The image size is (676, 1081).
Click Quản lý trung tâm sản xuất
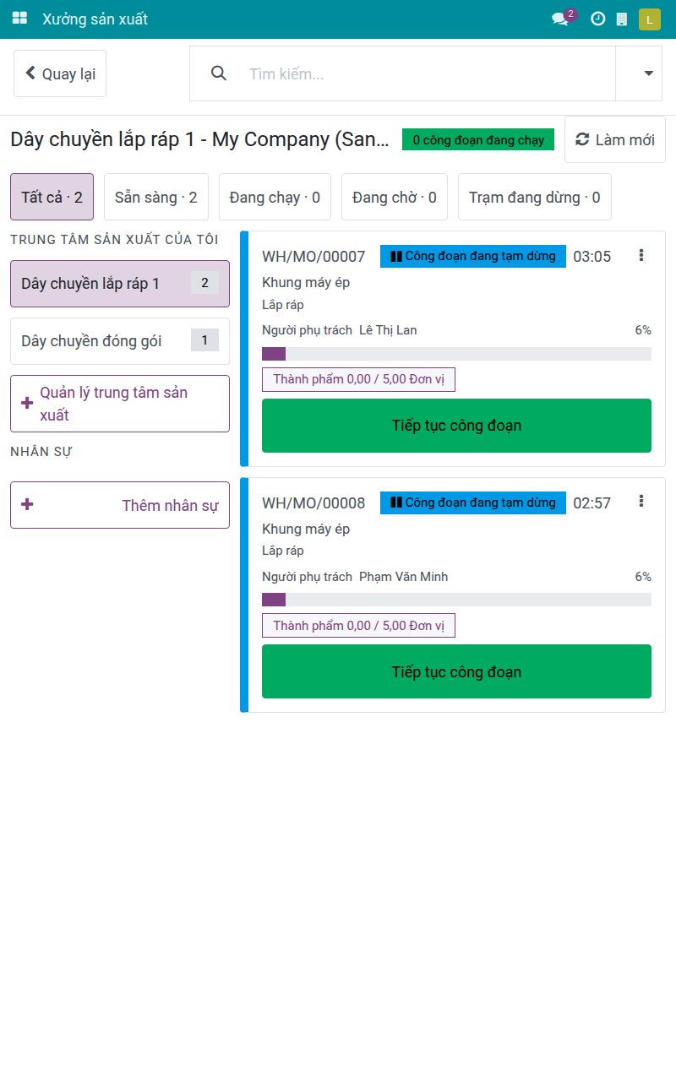[x=120, y=404]
